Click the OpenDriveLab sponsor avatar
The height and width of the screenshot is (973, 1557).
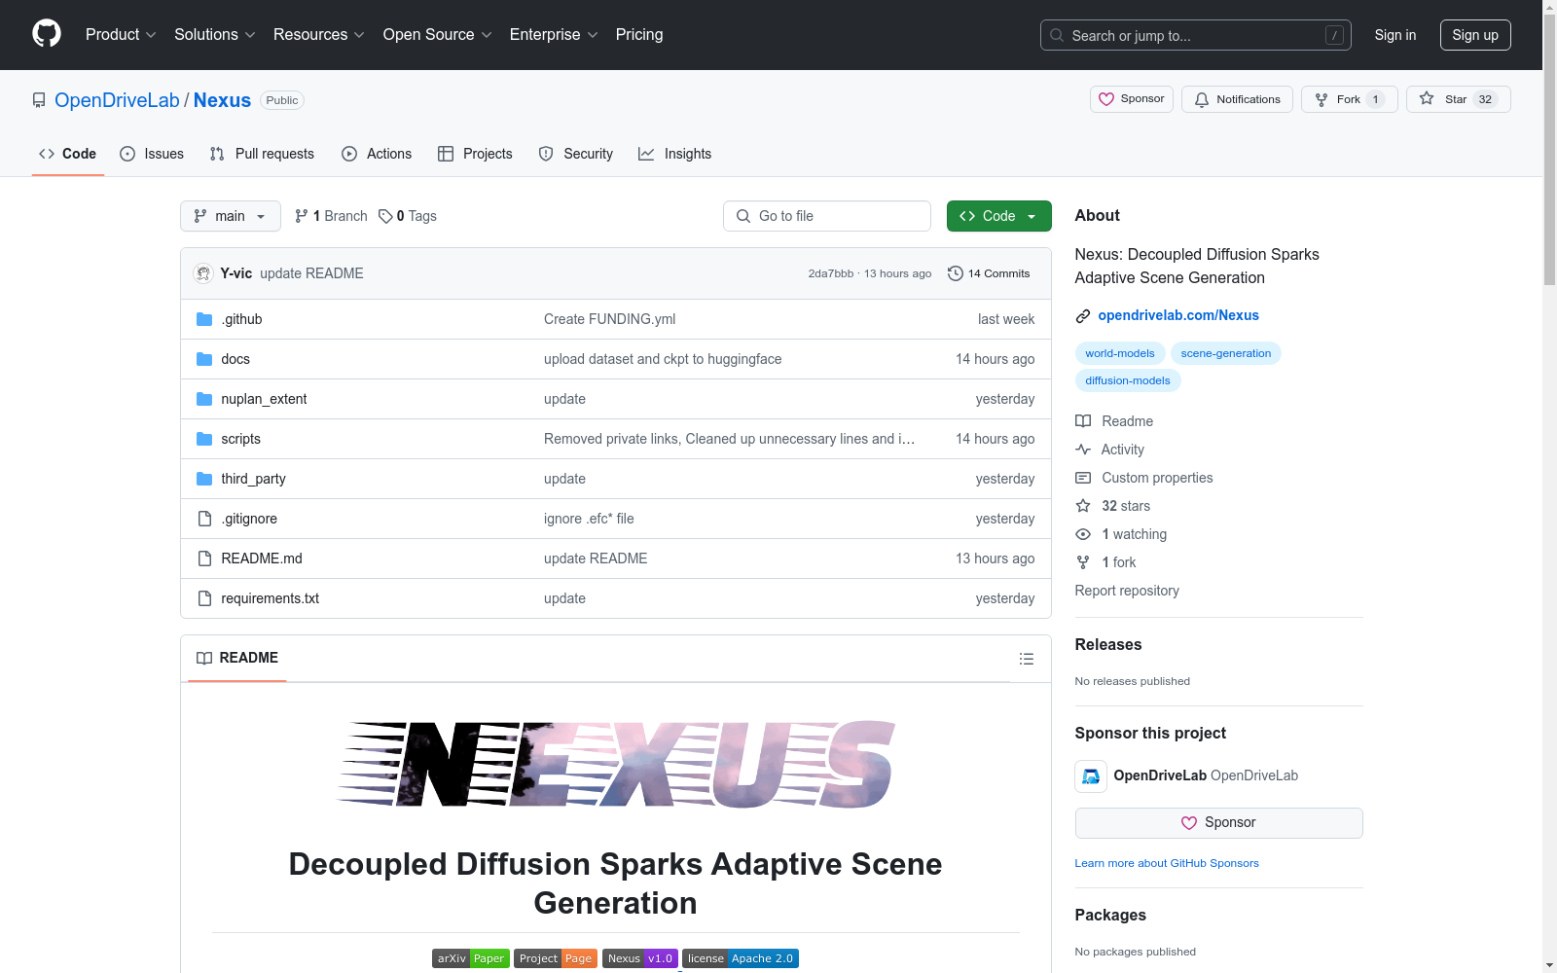[1091, 776]
